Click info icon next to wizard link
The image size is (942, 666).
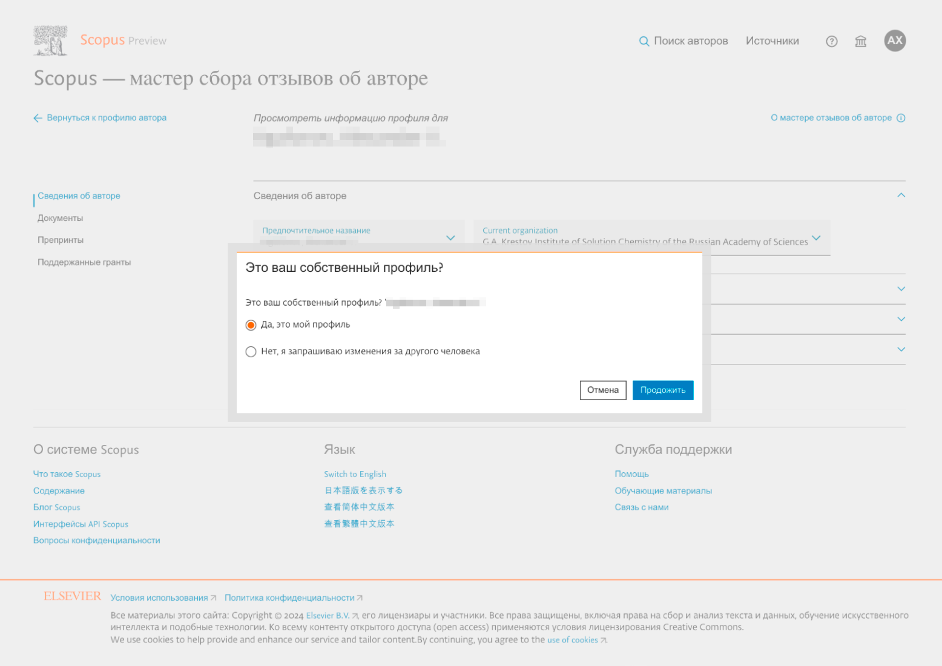901,118
